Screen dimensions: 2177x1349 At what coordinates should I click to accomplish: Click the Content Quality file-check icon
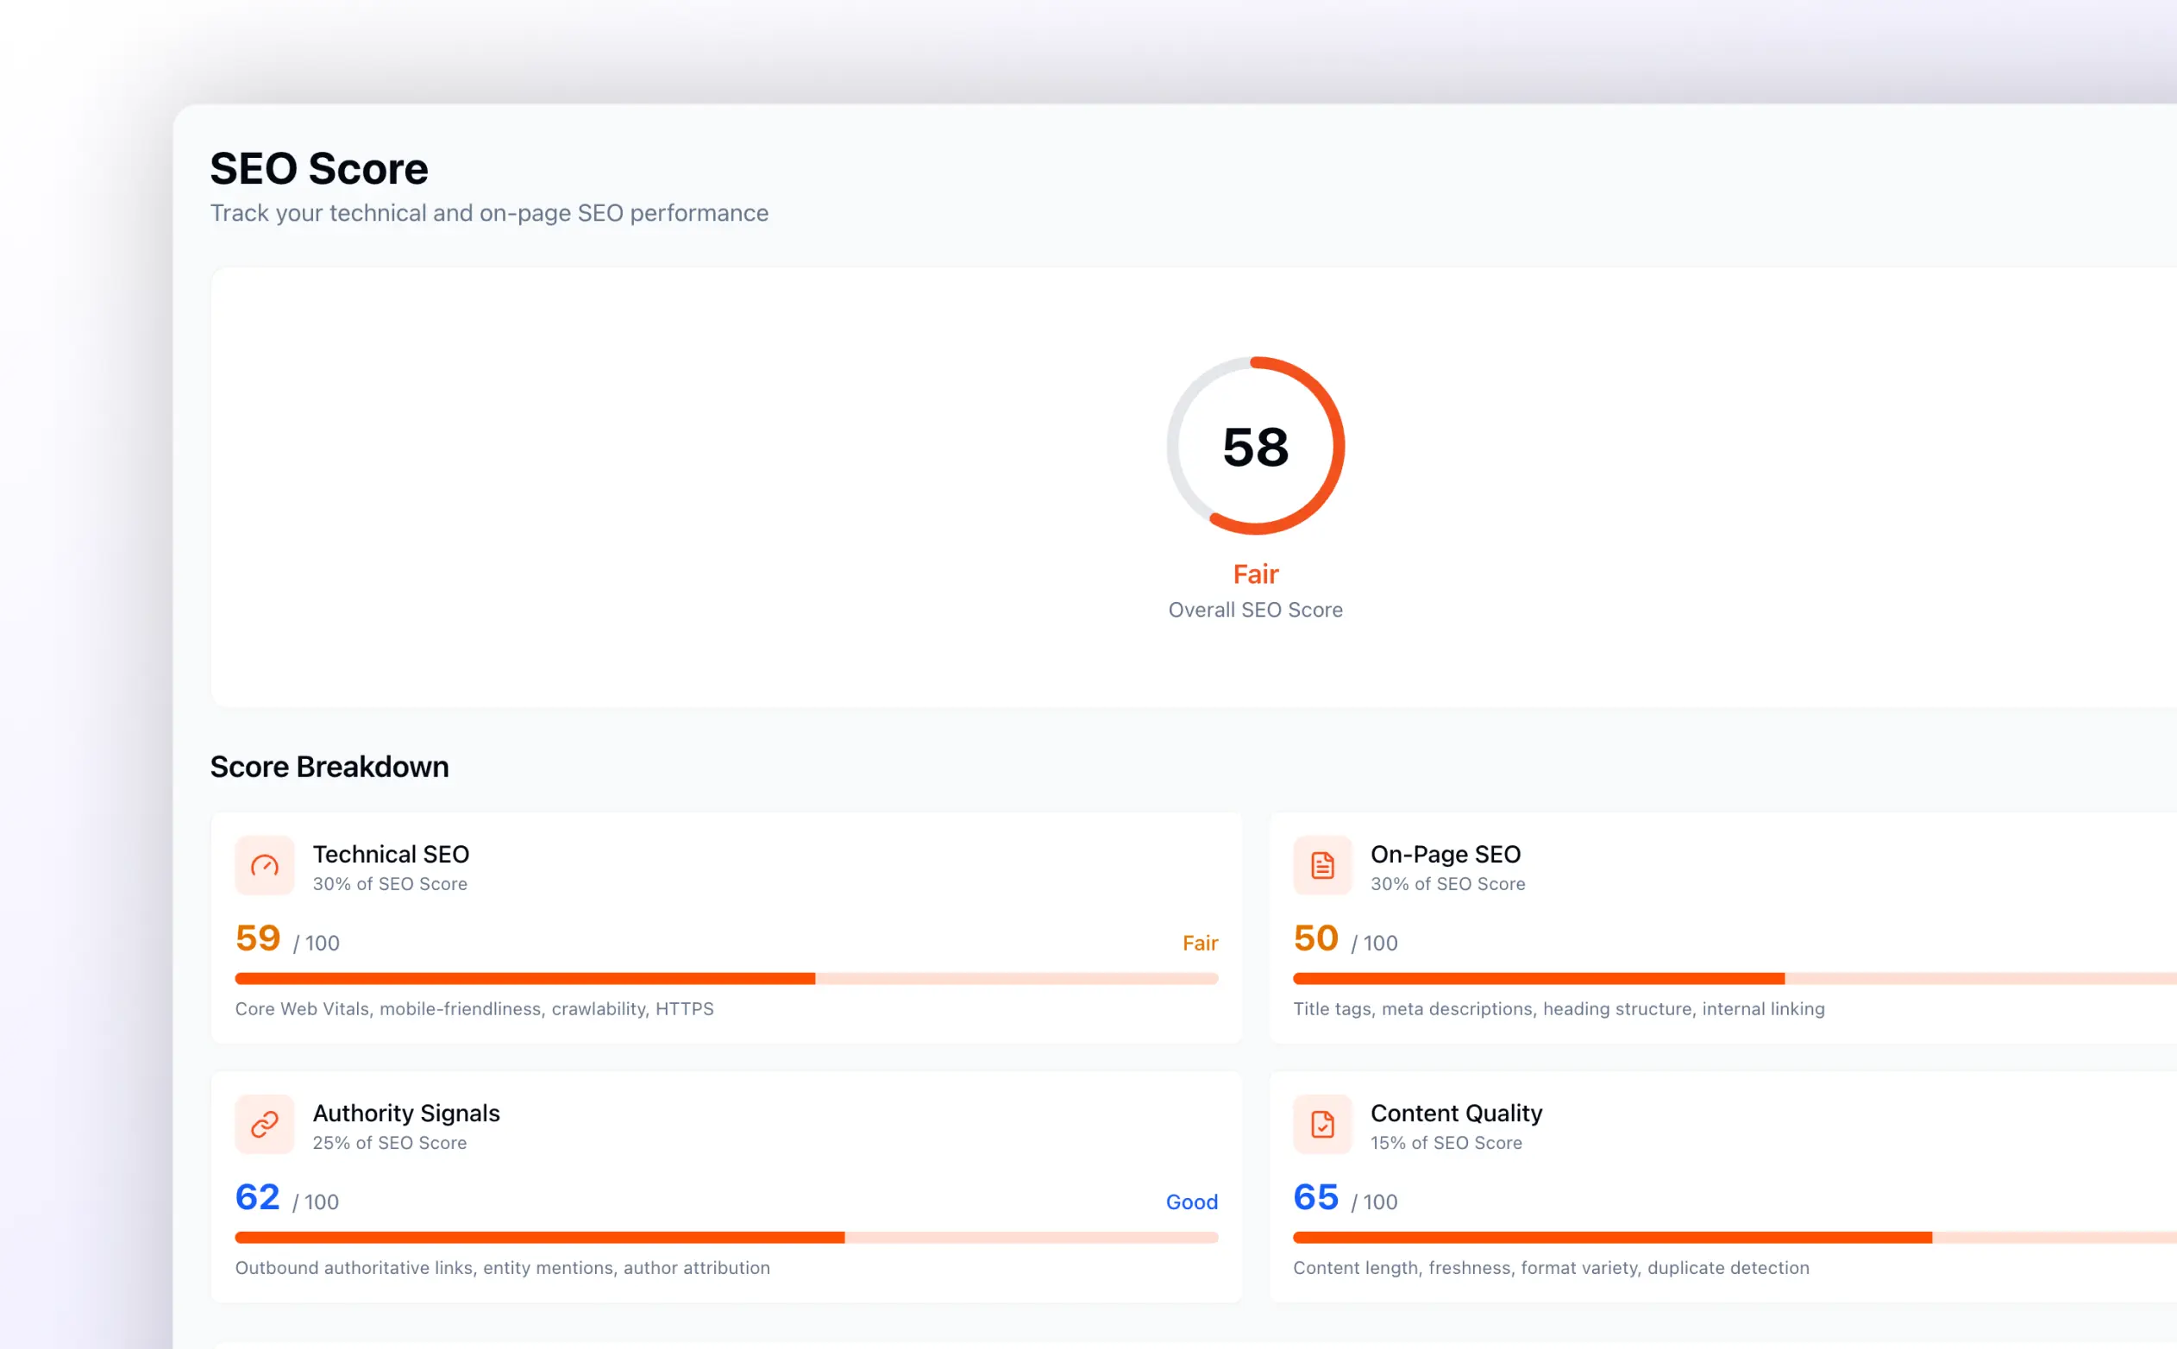[1322, 1123]
